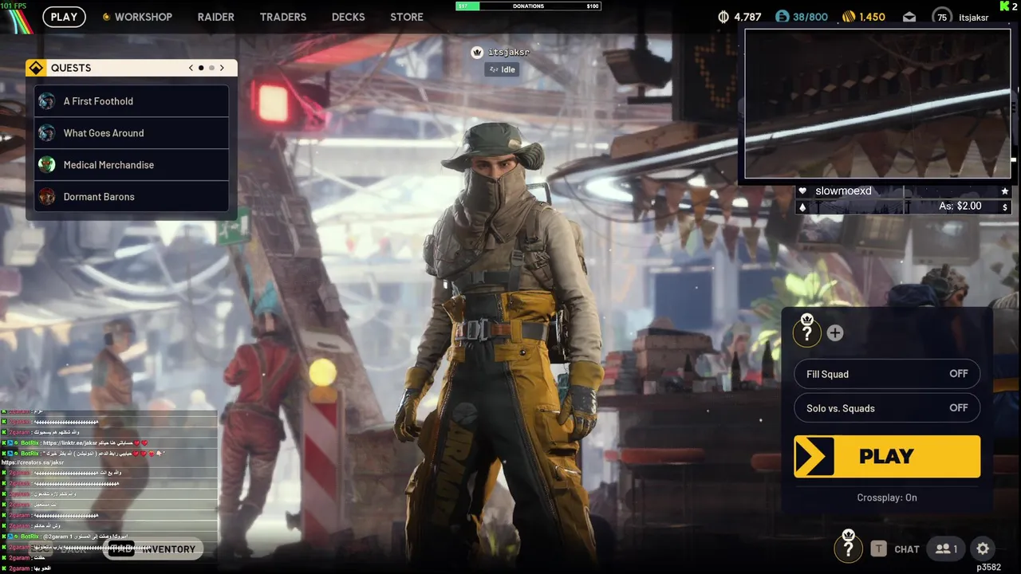The height and width of the screenshot is (574, 1021).
Task: Click the itsjaksr username in top bar
Action: 974,18
